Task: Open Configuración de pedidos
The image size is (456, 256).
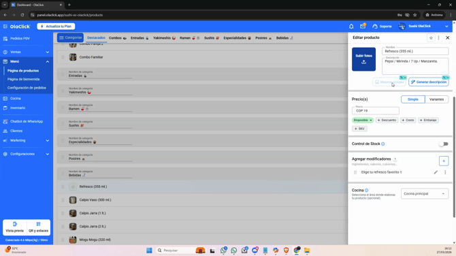Action: click(27, 88)
